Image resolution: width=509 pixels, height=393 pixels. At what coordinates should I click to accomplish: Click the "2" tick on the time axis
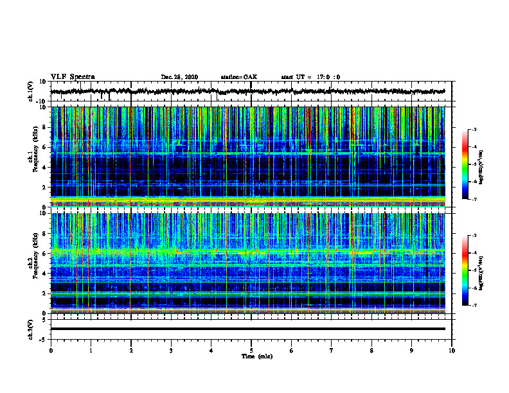131,351
